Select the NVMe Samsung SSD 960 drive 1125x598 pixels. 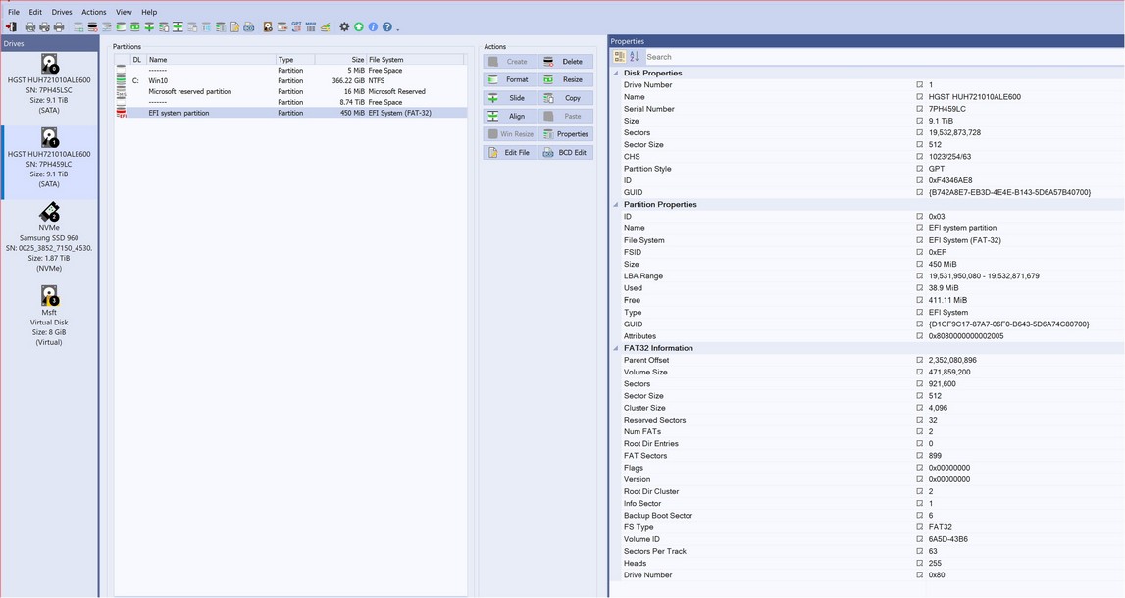[x=49, y=237]
